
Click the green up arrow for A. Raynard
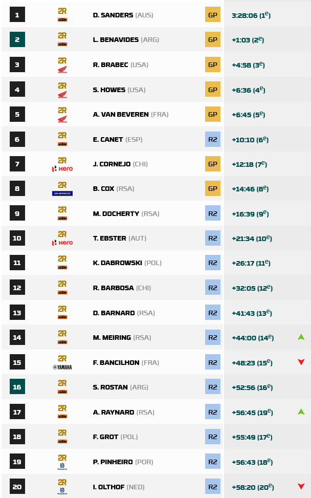click(301, 412)
